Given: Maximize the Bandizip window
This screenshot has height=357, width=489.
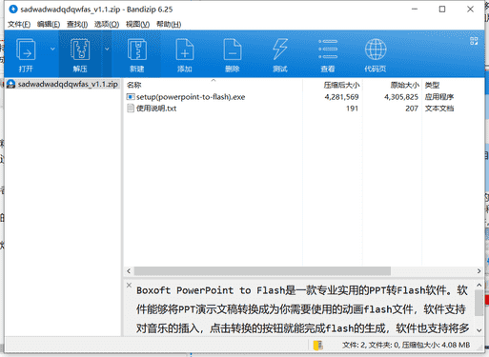Looking at the screenshot, I should tap(442, 10).
